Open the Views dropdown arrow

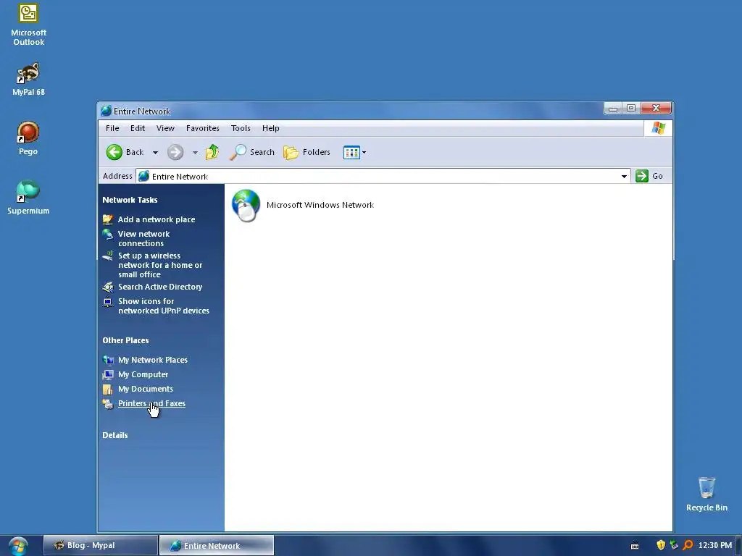tap(364, 152)
